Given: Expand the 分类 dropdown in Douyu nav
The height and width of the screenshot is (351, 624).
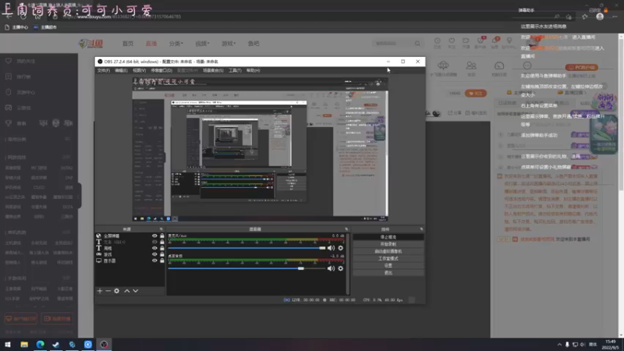Looking at the screenshot, I should tap(175, 44).
